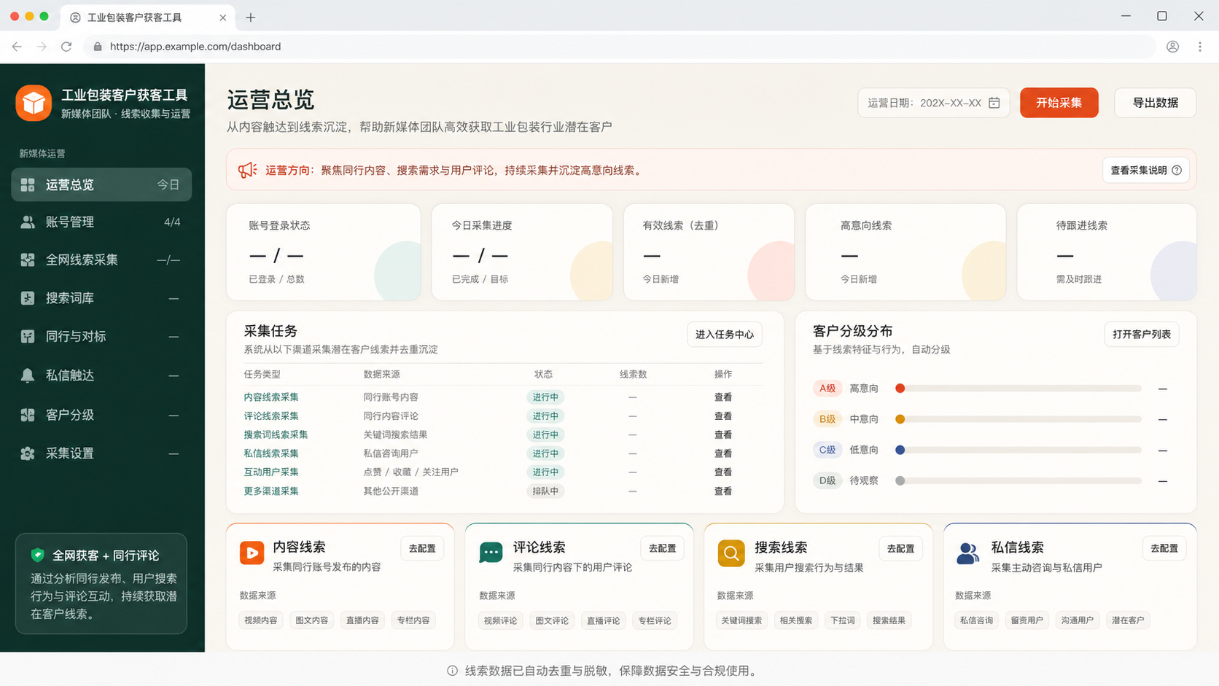Click 去配置 on the 私信线索 card
The width and height of the screenshot is (1219, 686).
1164,548
